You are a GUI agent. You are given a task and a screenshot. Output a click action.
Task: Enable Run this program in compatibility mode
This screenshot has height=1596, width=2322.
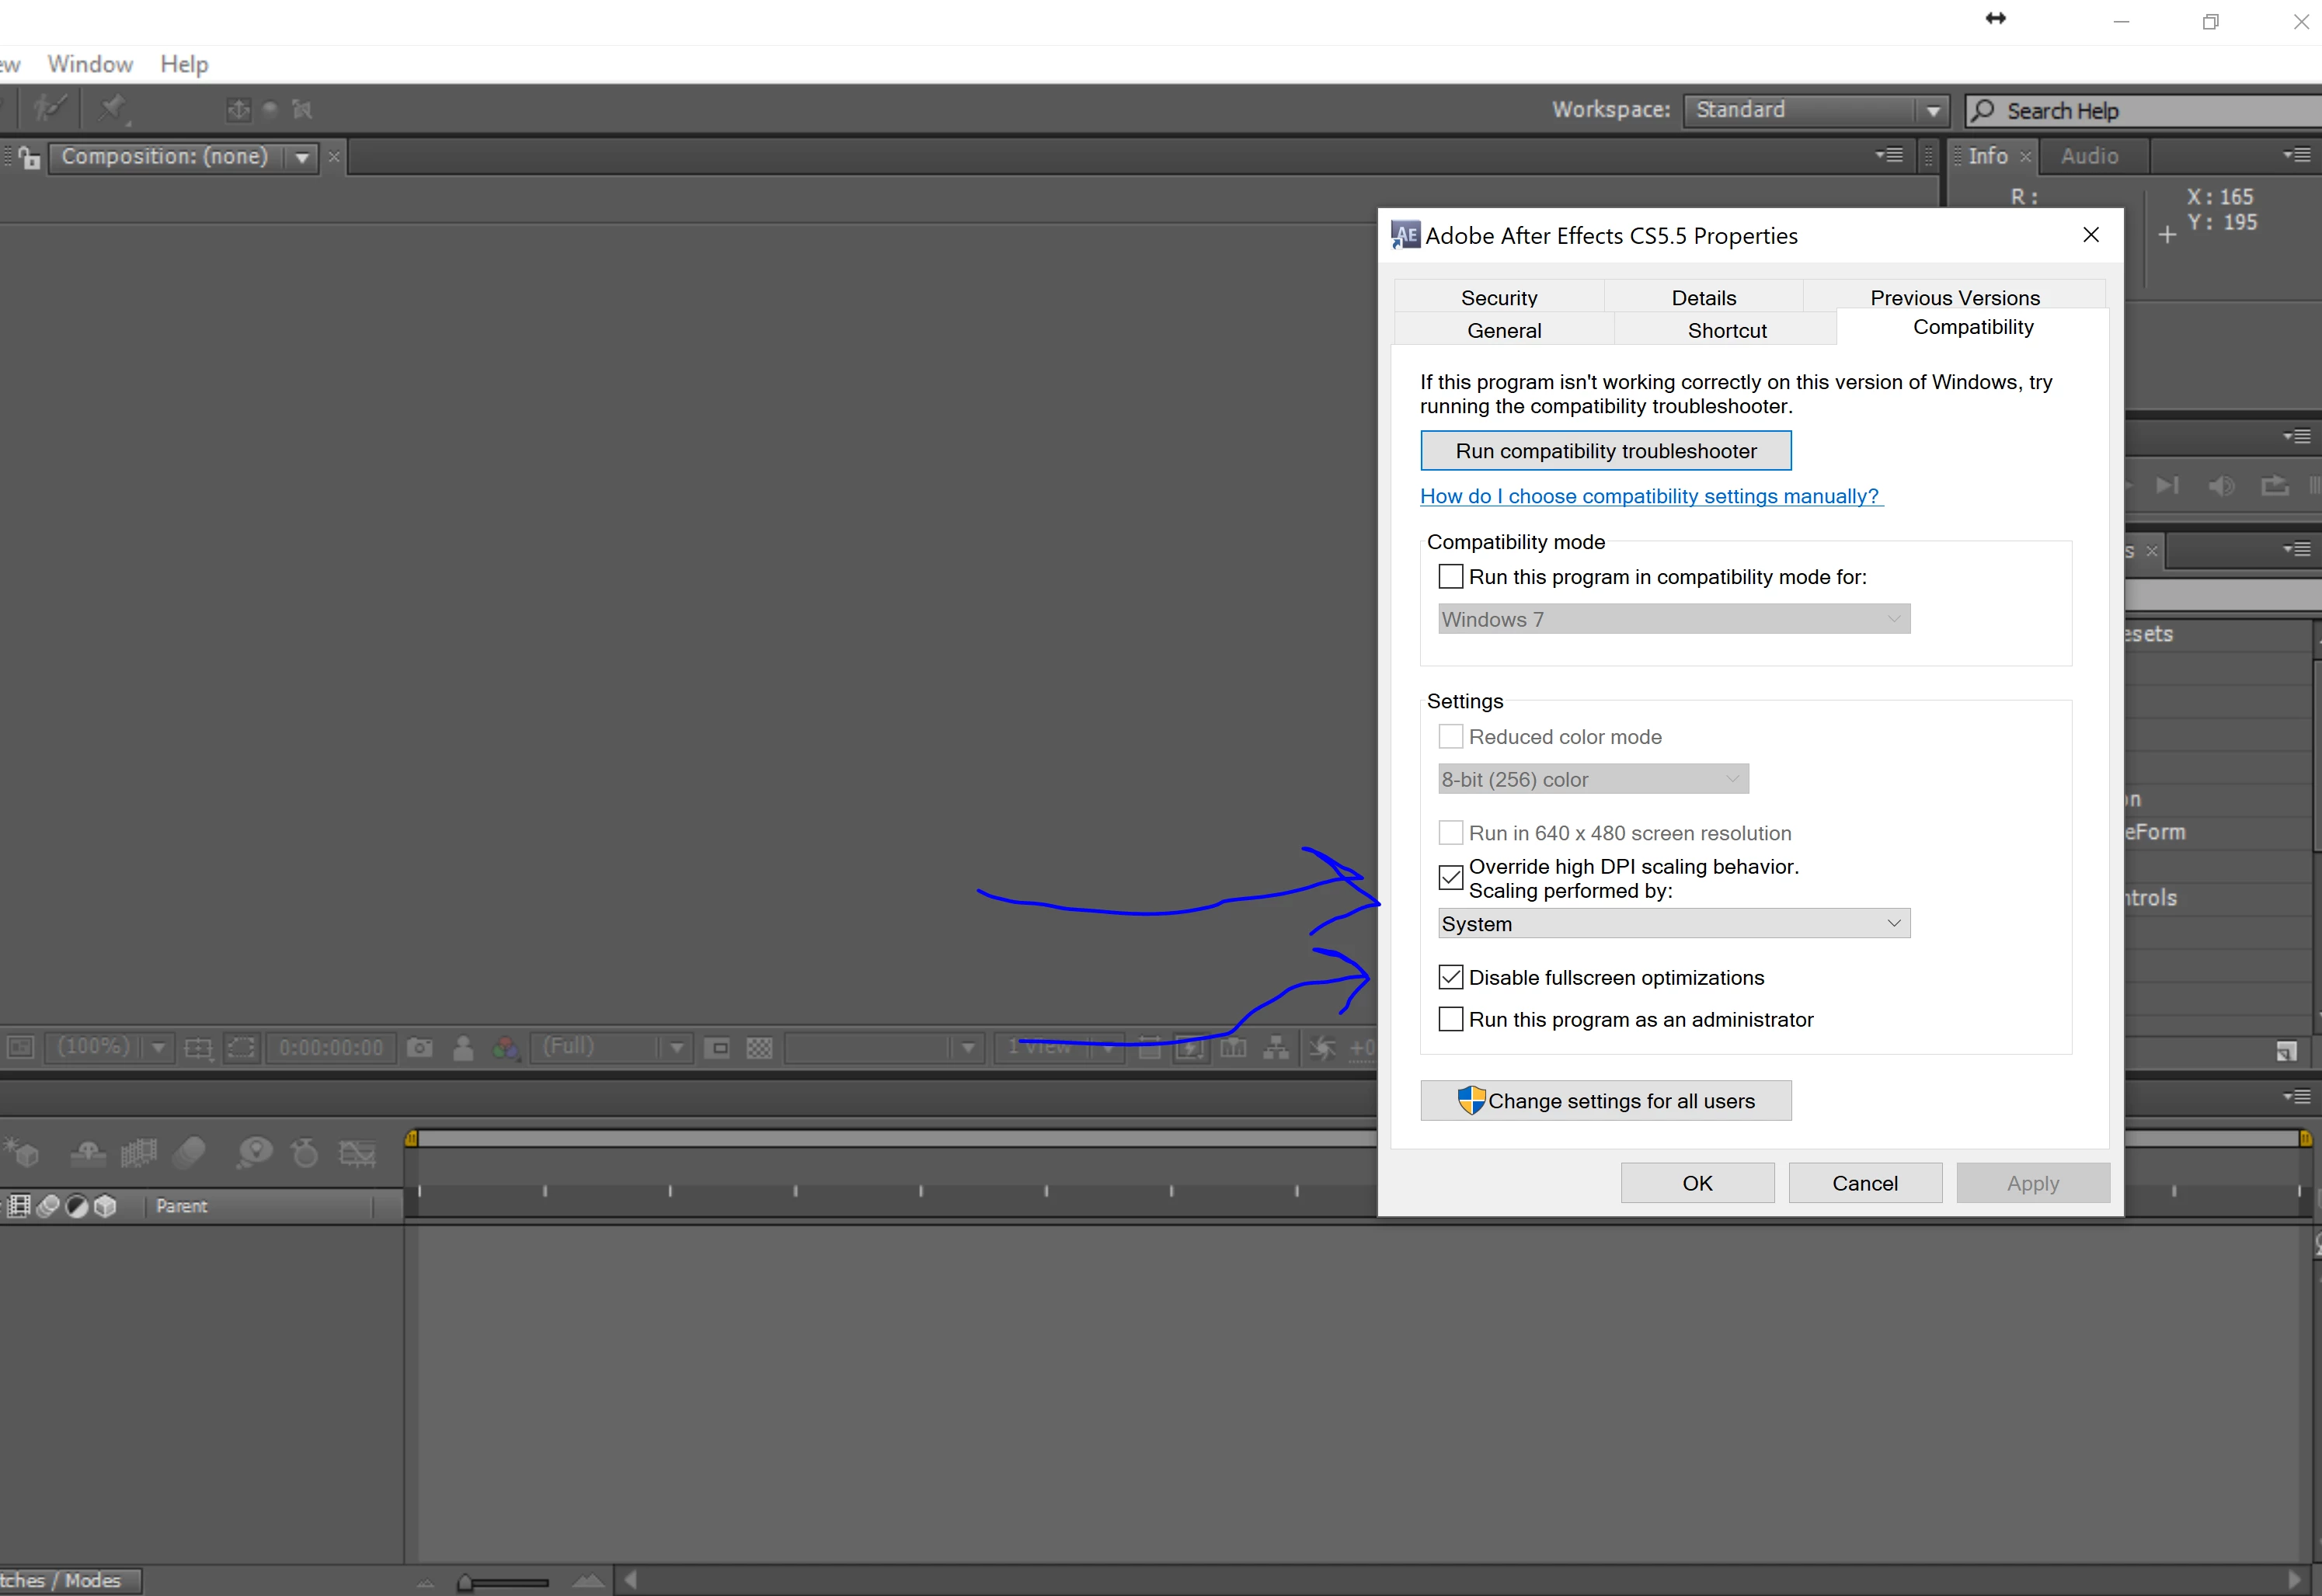pyautogui.click(x=1450, y=577)
